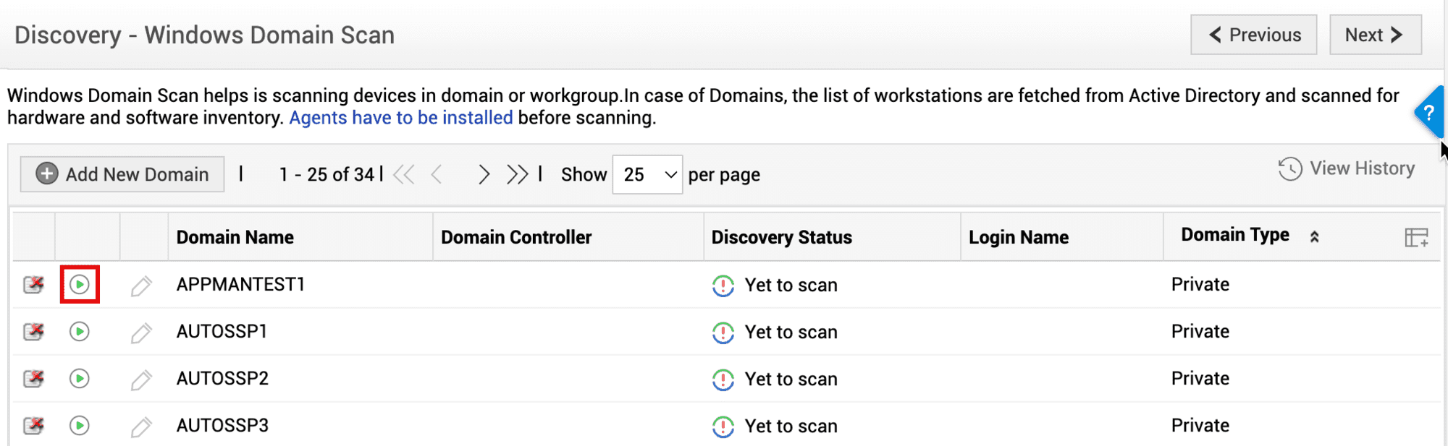
Task: Edit the AUTOSSP3 domain with pencil icon
Action: pos(141,426)
